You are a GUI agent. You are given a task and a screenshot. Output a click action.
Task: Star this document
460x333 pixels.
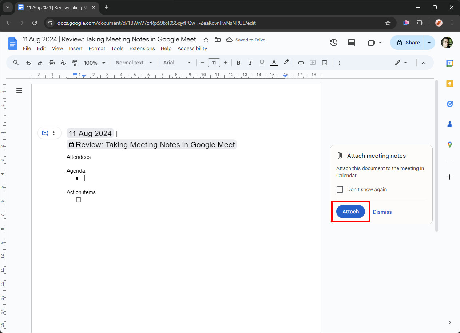pyautogui.click(x=206, y=40)
